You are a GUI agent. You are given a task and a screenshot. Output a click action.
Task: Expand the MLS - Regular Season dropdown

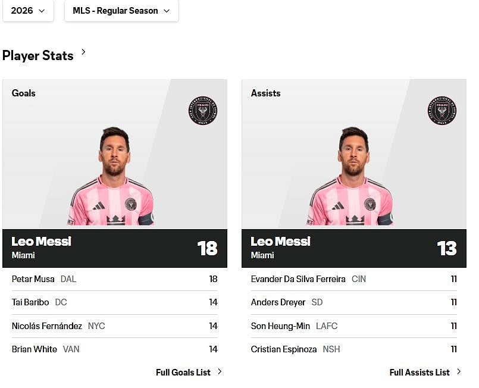pos(121,11)
